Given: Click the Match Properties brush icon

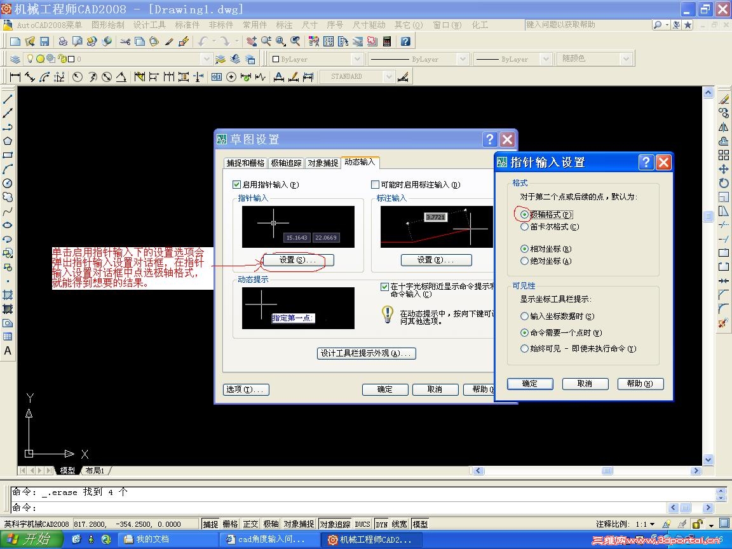Looking at the screenshot, I should pos(169,41).
